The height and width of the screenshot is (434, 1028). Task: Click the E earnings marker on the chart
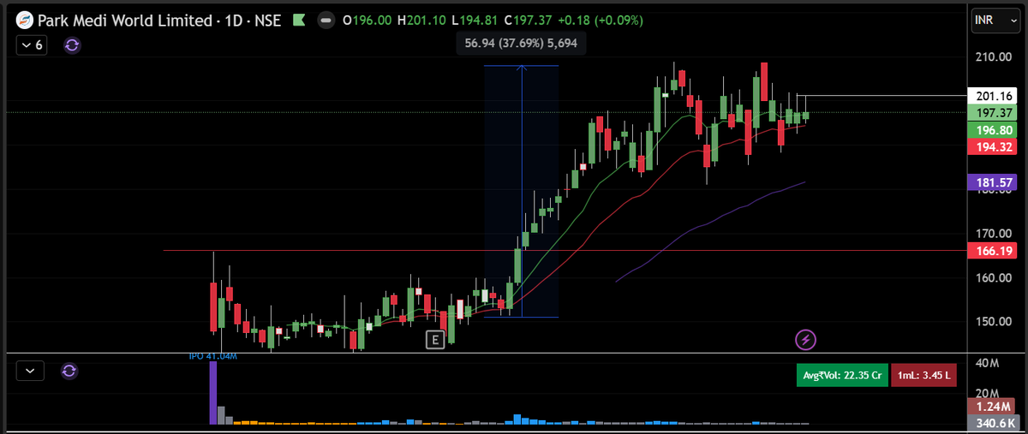pyautogui.click(x=435, y=340)
